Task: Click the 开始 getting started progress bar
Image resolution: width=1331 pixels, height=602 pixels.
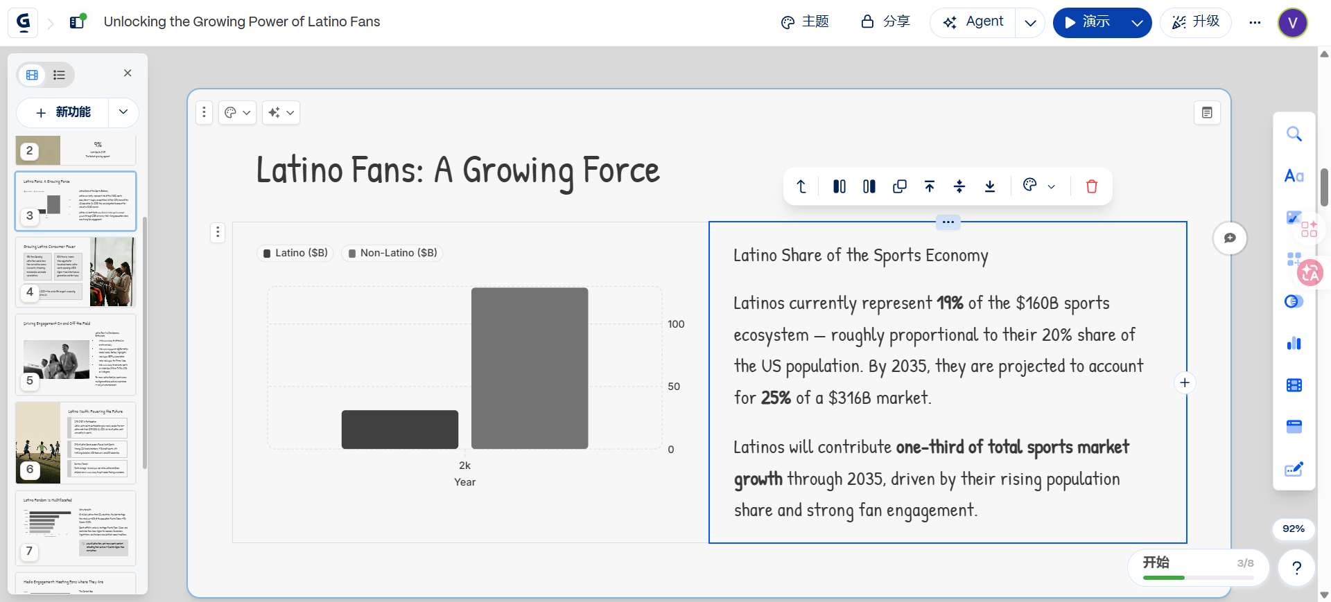Action: coord(1198,568)
